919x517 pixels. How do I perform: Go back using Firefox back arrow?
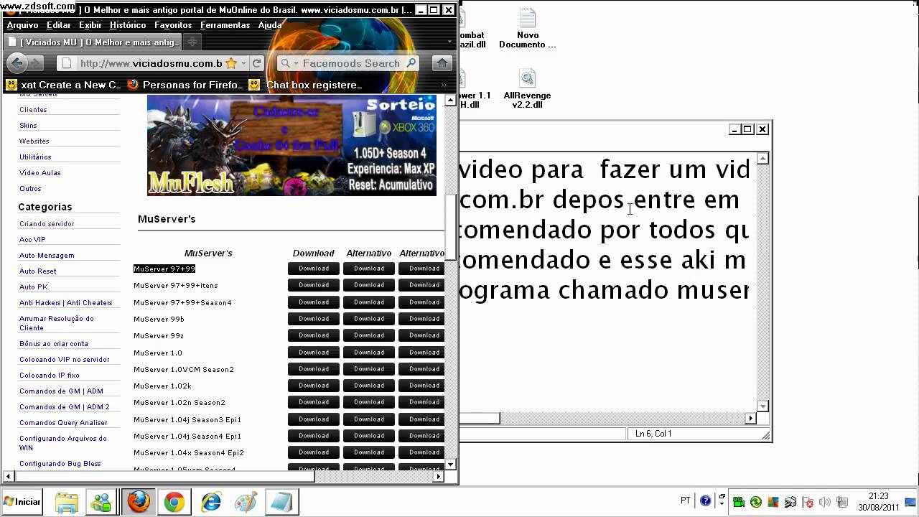click(18, 63)
